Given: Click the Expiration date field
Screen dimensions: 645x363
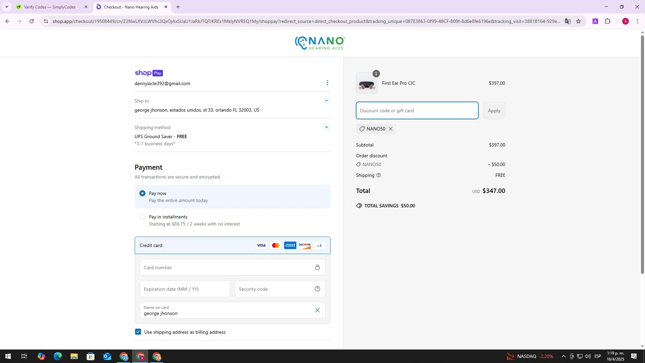Looking at the screenshot, I should tap(184, 289).
